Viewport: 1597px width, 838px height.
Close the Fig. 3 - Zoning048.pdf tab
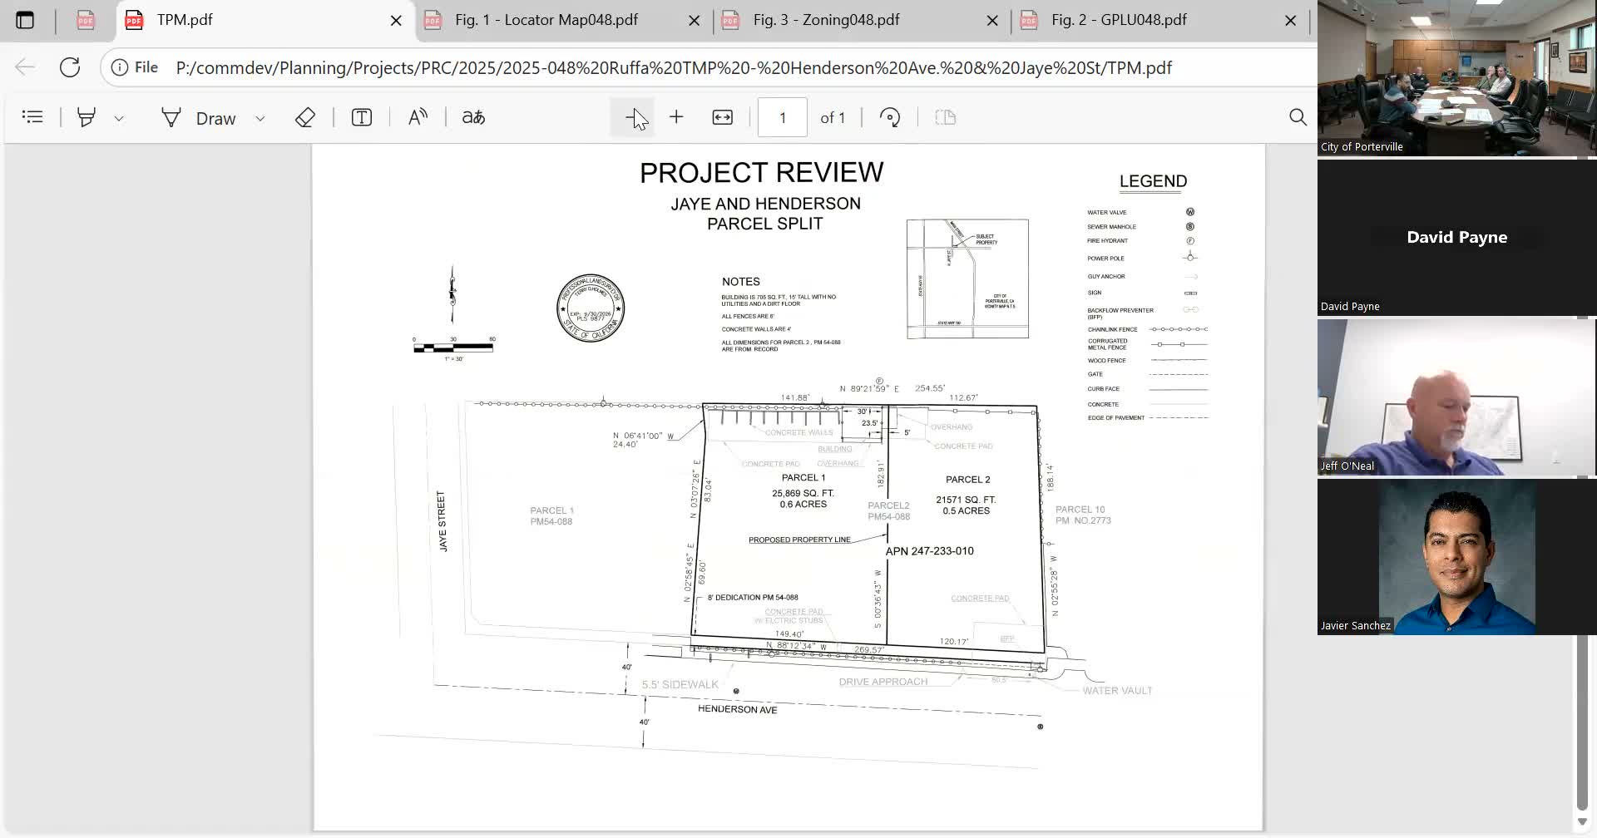pyautogui.click(x=992, y=21)
